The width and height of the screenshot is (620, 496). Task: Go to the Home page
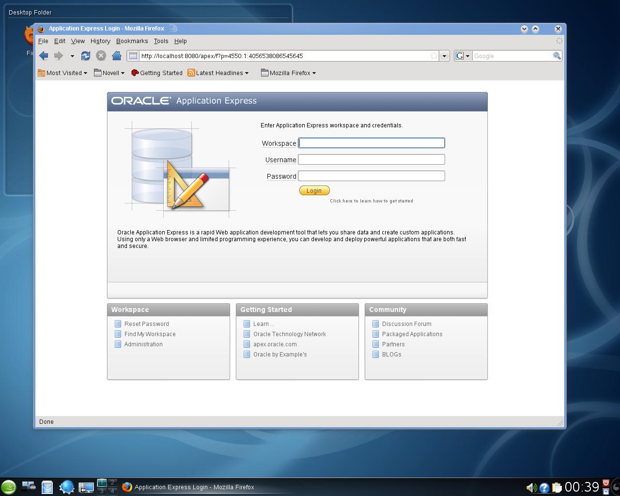pyautogui.click(x=116, y=56)
